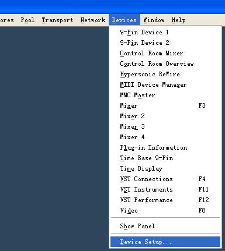This screenshot has height=251, width=225.
Task: Click Show Panel menu item
Action: coord(165,226)
